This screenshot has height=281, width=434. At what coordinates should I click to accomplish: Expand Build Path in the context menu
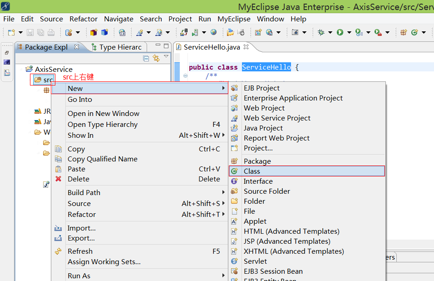point(139,192)
